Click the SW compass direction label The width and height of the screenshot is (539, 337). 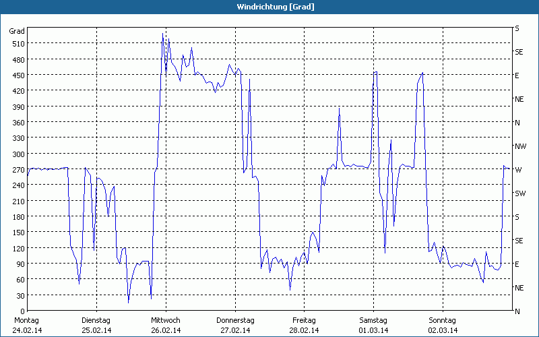click(519, 193)
